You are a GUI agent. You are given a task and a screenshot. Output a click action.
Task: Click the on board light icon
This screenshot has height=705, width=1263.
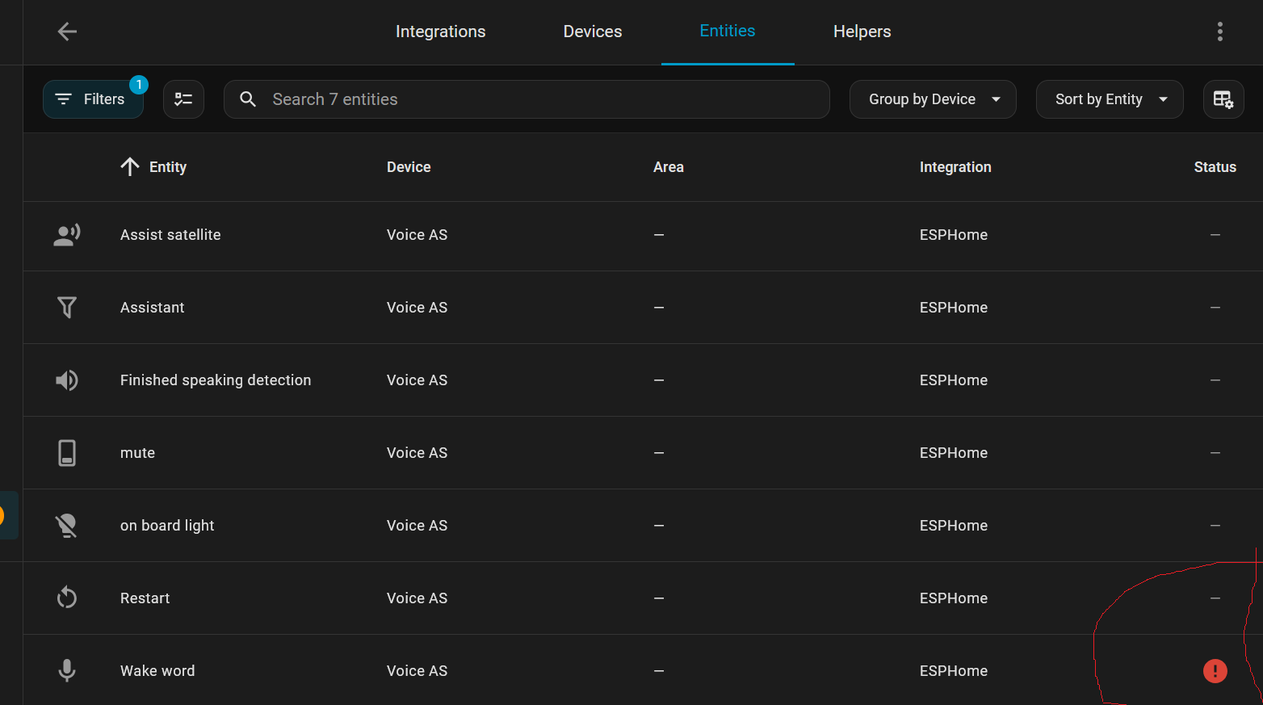(x=67, y=526)
